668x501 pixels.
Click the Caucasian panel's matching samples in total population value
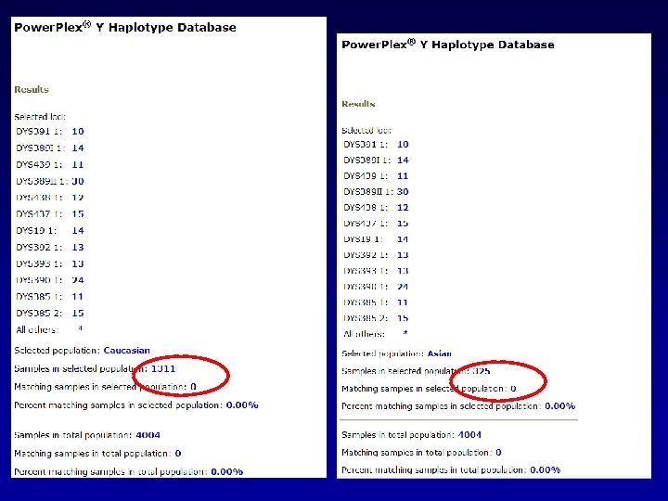click(x=178, y=454)
